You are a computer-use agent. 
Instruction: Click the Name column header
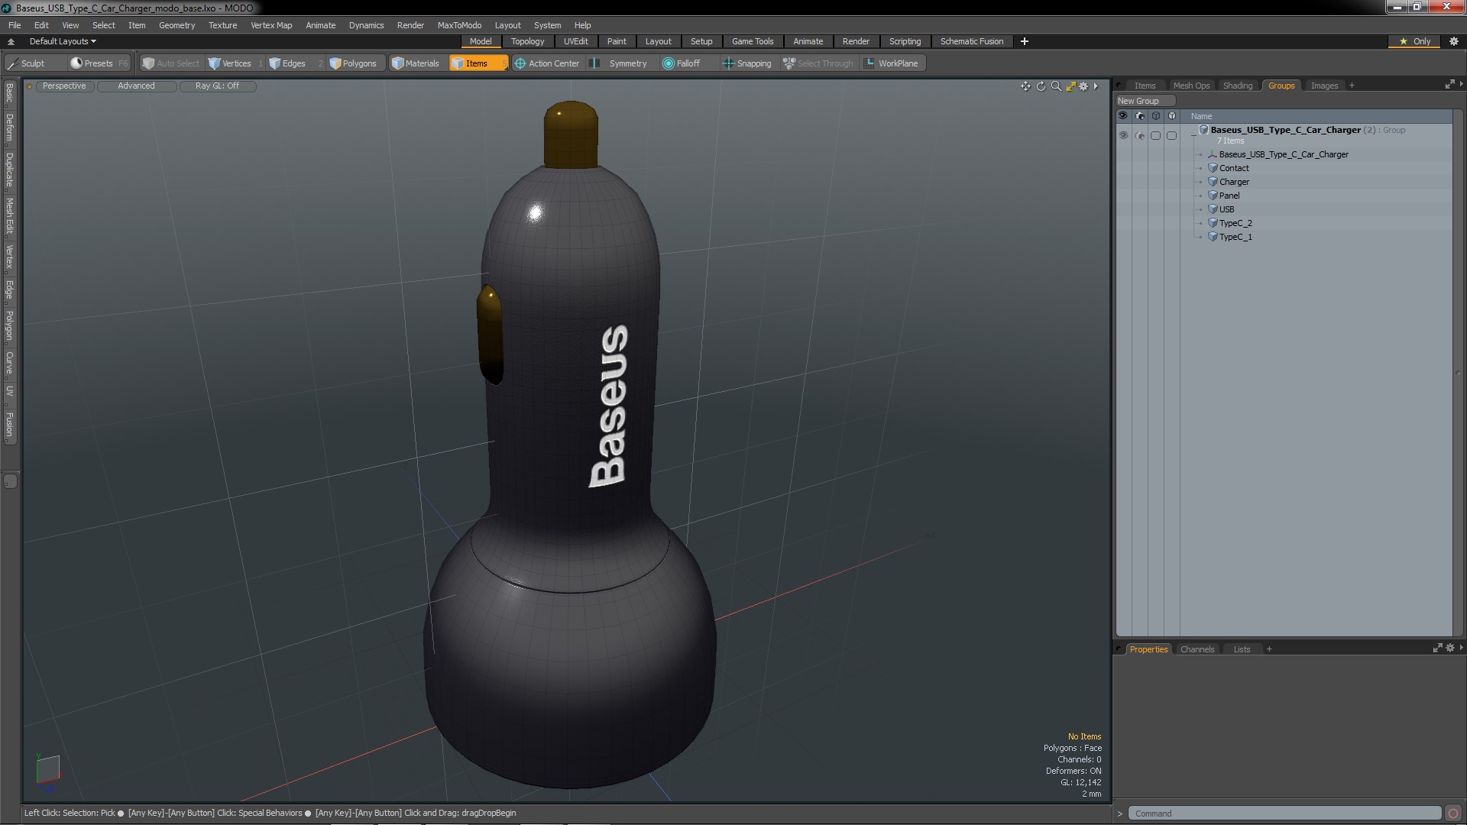pyautogui.click(x=1201, y=116)
